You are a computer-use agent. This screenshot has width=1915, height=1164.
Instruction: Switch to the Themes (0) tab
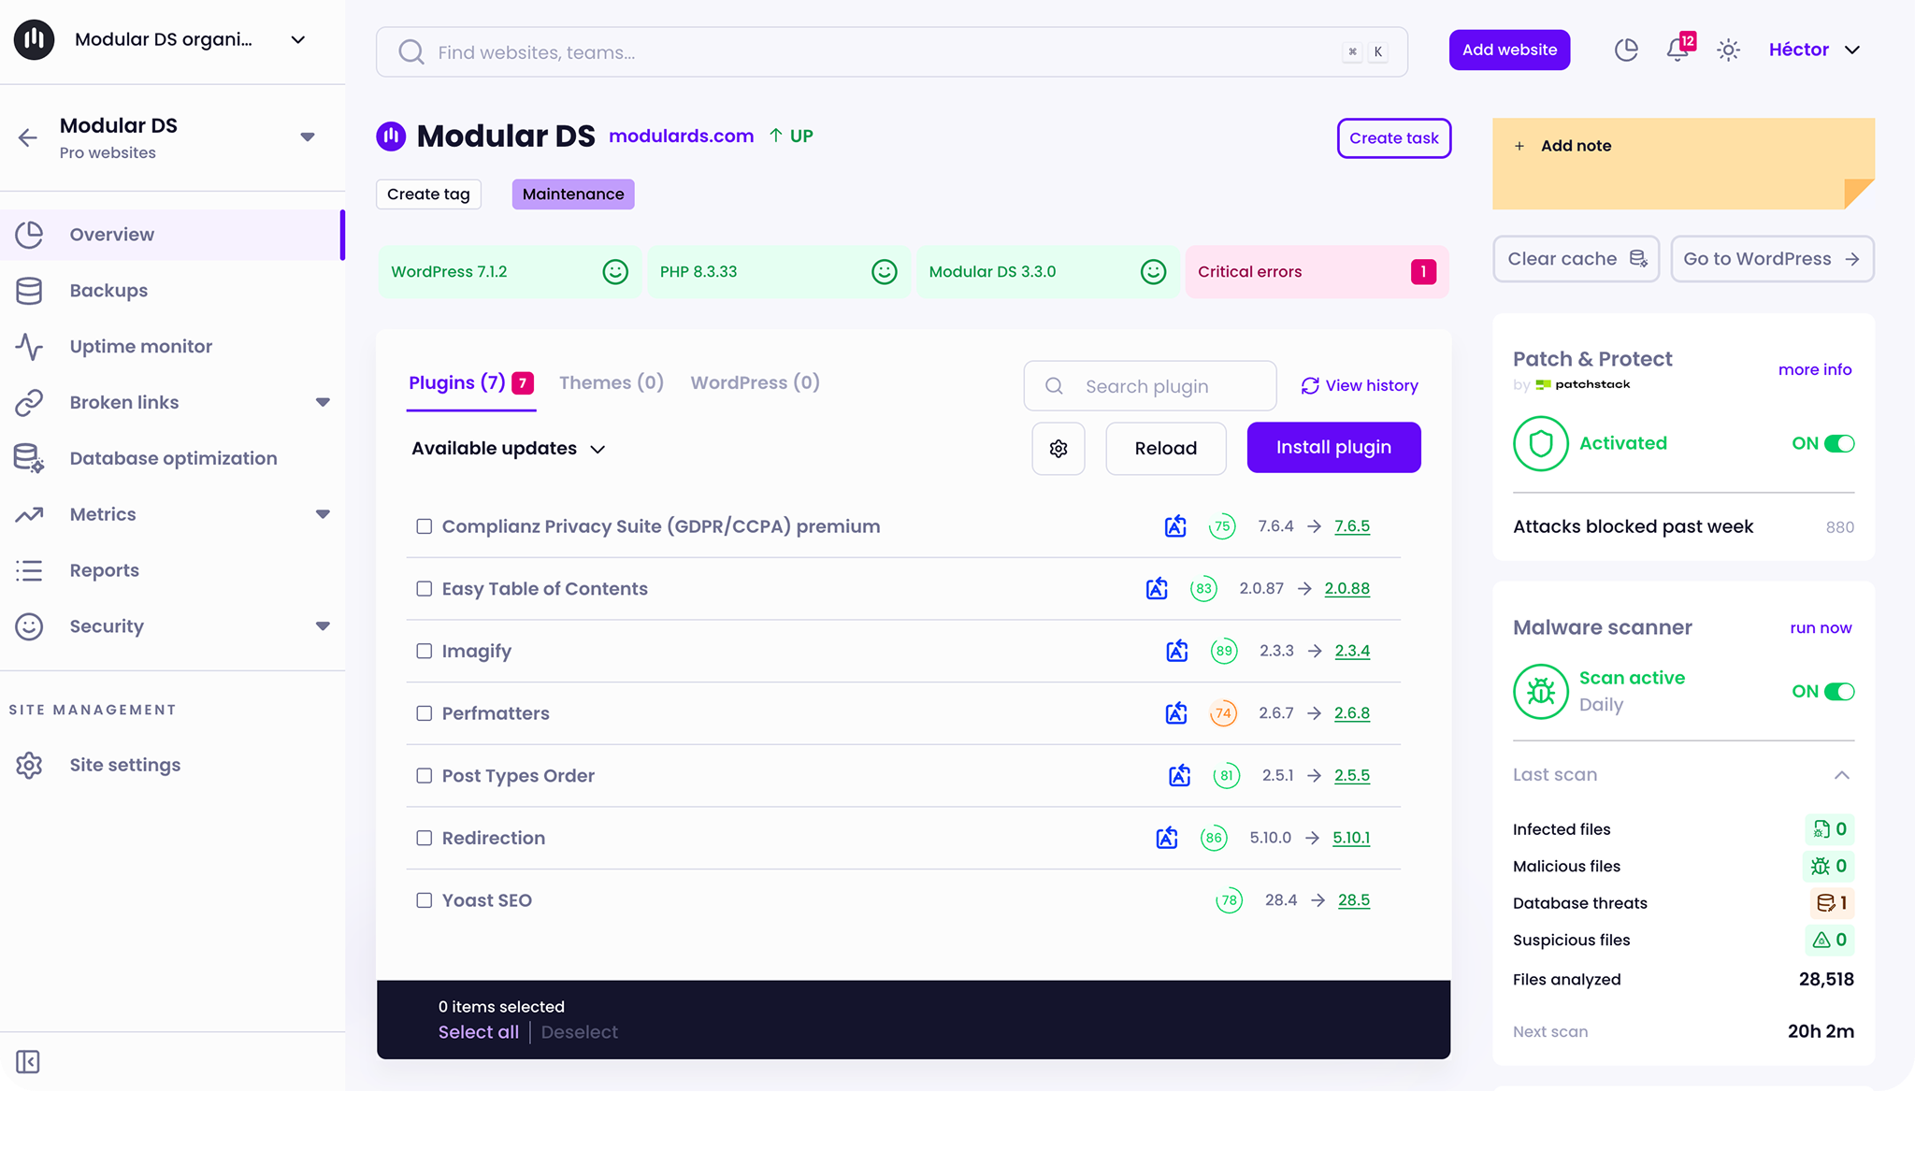(612, 382)
